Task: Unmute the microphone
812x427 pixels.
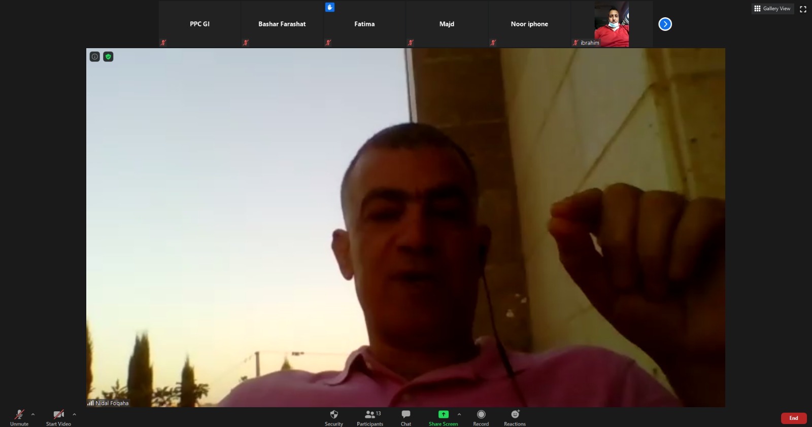Action: (x=19, y=417)
